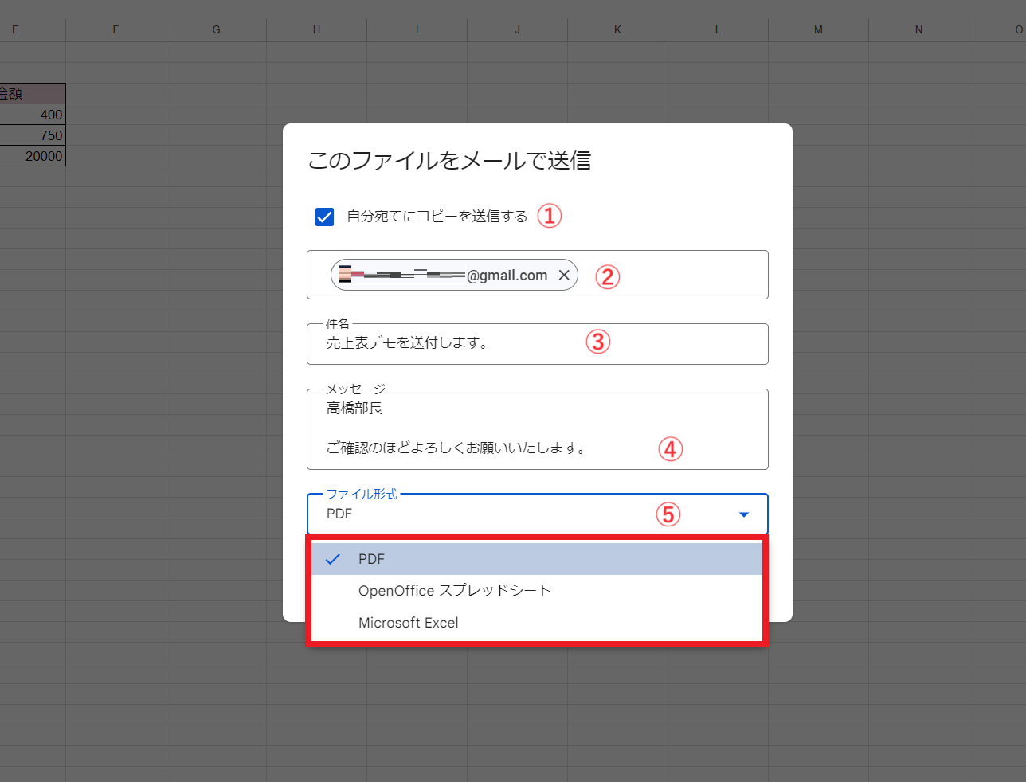Select column H header
The width and height of the screenshot is (1026, 782).
[316, 29]
